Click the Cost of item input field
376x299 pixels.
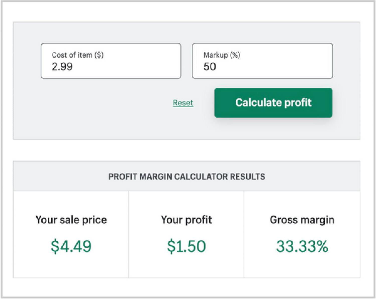tap(111, 61)
